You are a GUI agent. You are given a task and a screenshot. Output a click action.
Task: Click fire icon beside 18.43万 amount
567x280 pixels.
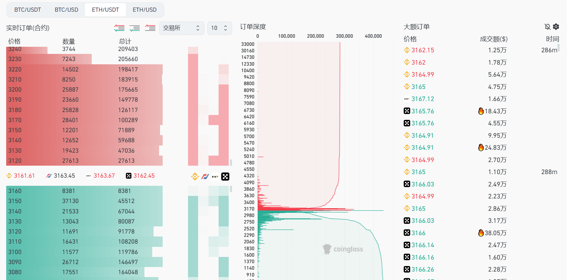(481, 111)
